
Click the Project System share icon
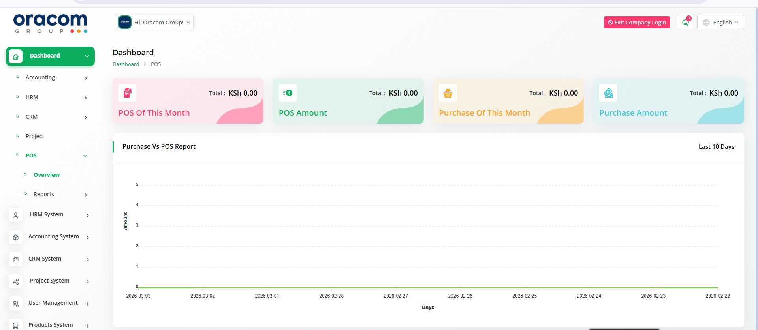point(16,281)
